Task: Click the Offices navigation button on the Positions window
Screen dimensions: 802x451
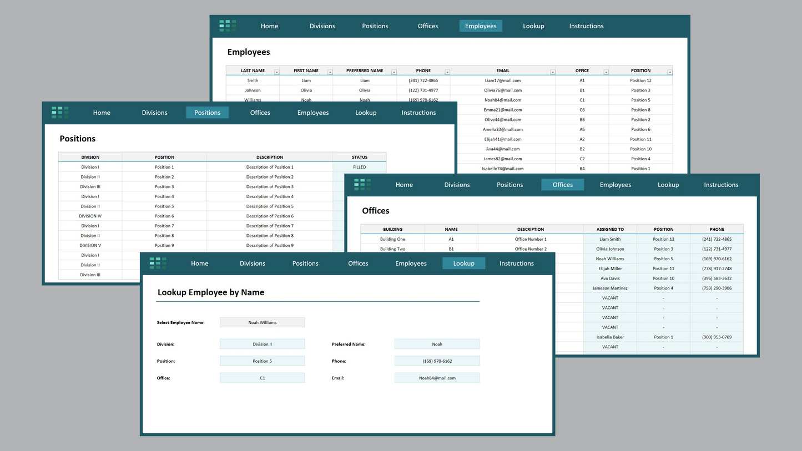Action: (260, 112)
